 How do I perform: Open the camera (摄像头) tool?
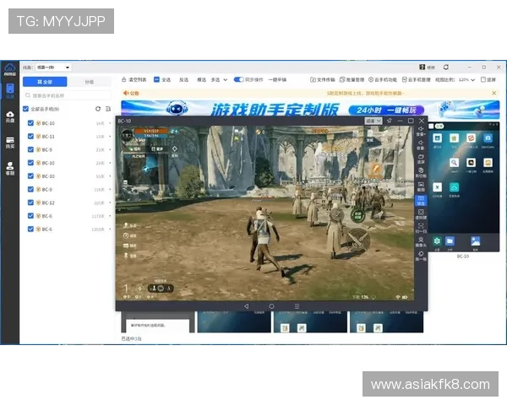coord(421,242)
